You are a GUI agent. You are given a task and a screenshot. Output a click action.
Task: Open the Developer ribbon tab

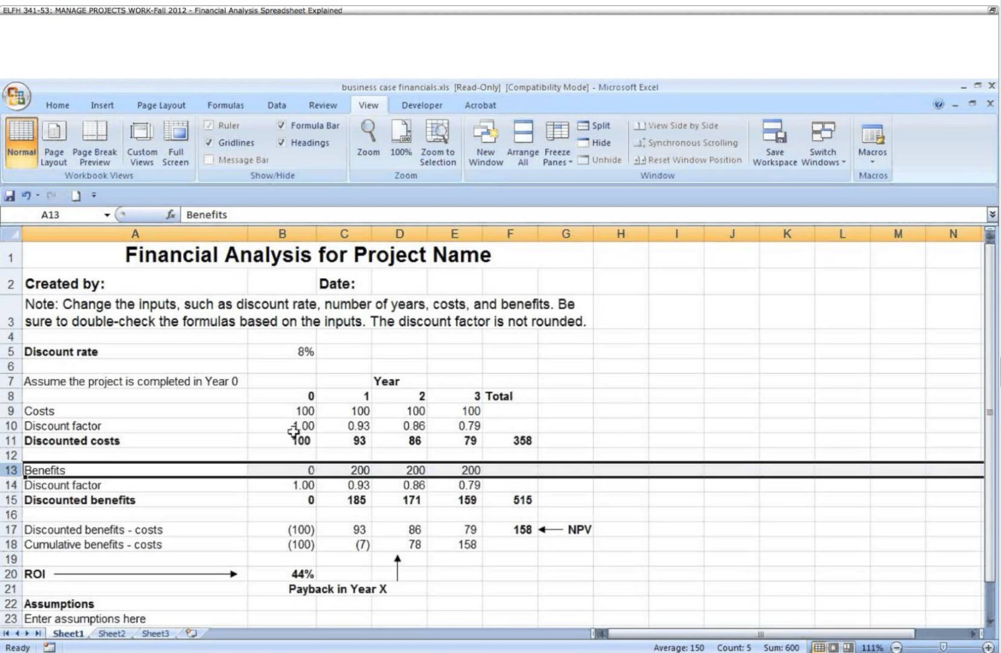tap(421, 105)
